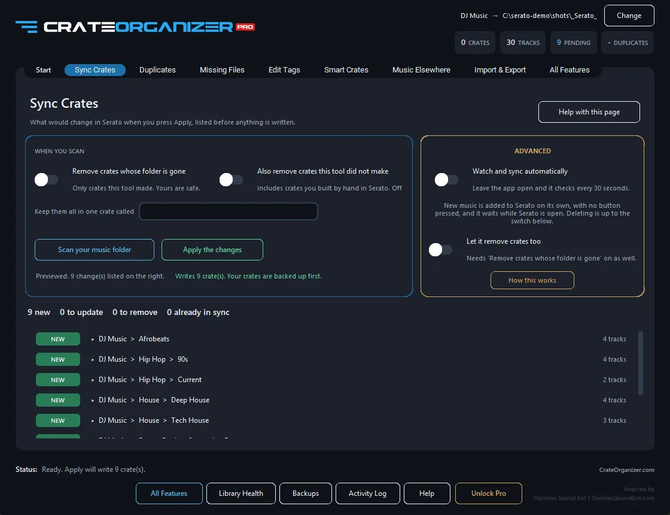Open the Edit Tags tab
Screen dimensions: 670x515
pos(284,70)
